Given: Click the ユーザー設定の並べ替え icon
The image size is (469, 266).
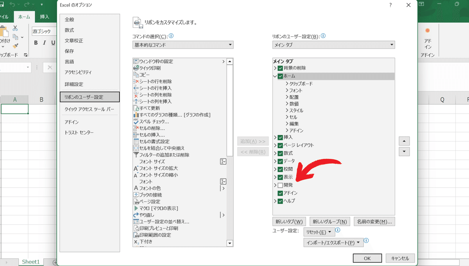Looking at the screenshot, I should (136, 221).
